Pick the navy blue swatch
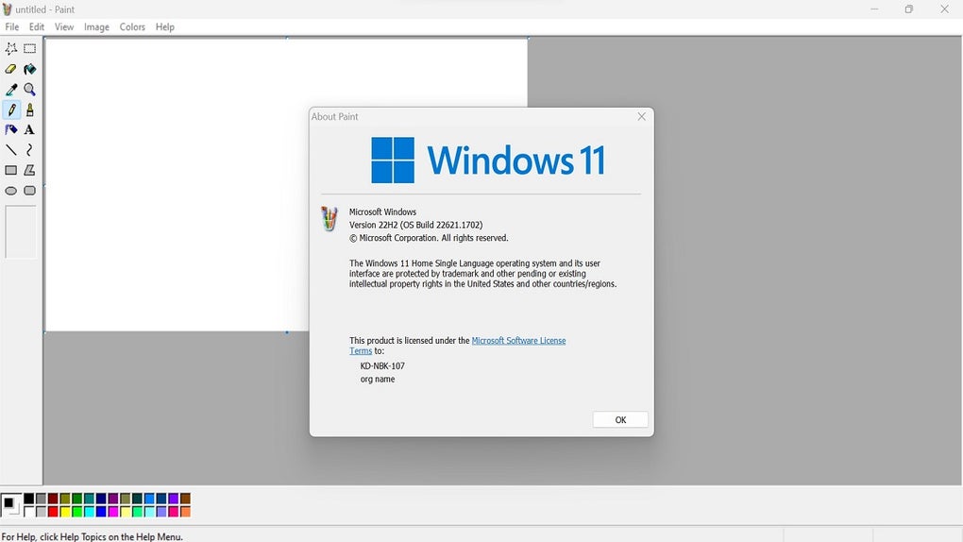This screenshot has height=542, width=963. click(101, 499)
